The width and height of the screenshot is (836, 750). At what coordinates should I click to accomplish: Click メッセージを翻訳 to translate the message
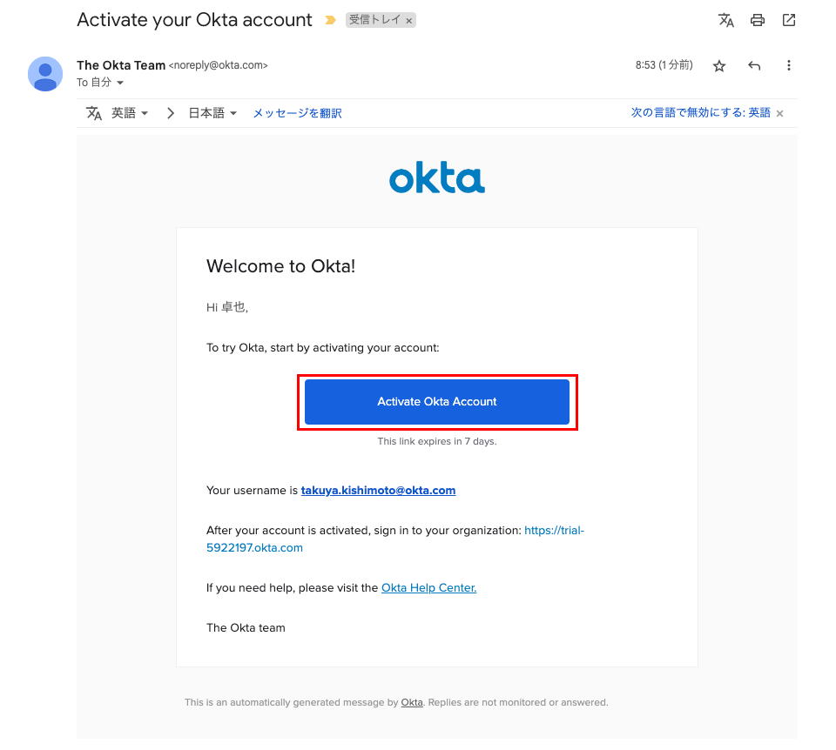tap(297, 113)
